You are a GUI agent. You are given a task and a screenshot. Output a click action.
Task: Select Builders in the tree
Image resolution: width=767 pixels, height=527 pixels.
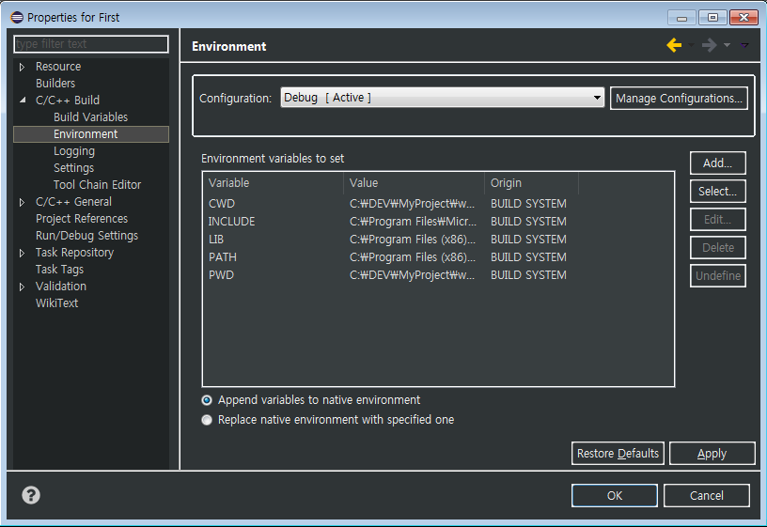[x=55, y=83]
